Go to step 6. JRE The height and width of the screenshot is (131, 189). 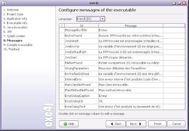pos(8,32)
